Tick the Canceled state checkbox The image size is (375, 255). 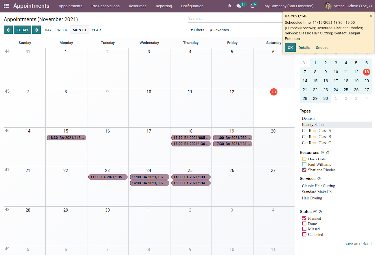(304, 234)
